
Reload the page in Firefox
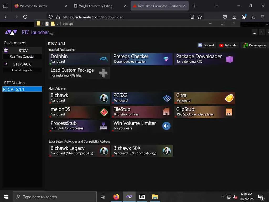(25, 17)
